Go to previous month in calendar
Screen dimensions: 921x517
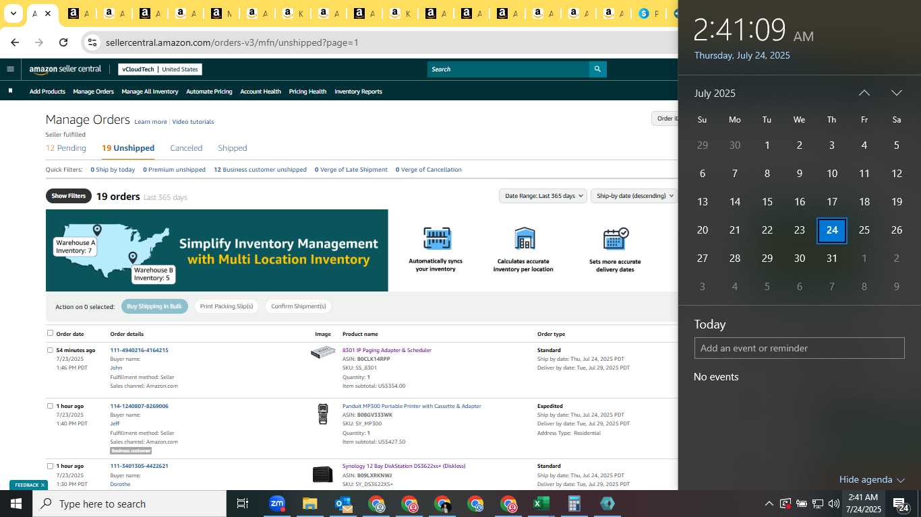coord(864,93)
